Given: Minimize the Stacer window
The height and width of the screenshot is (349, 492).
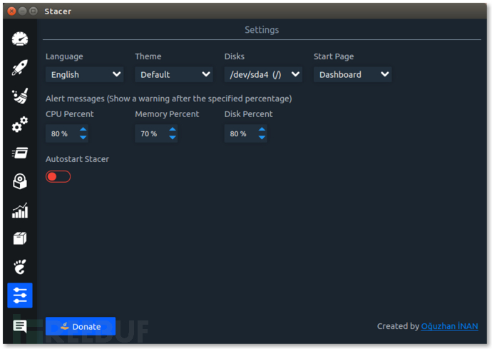Looking at the screenshot, I should point(22,11).
